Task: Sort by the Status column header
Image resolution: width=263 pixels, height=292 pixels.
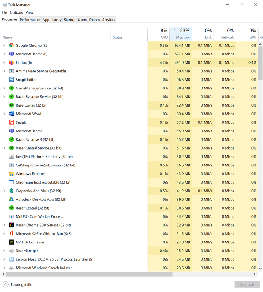Action: point(129,34)
